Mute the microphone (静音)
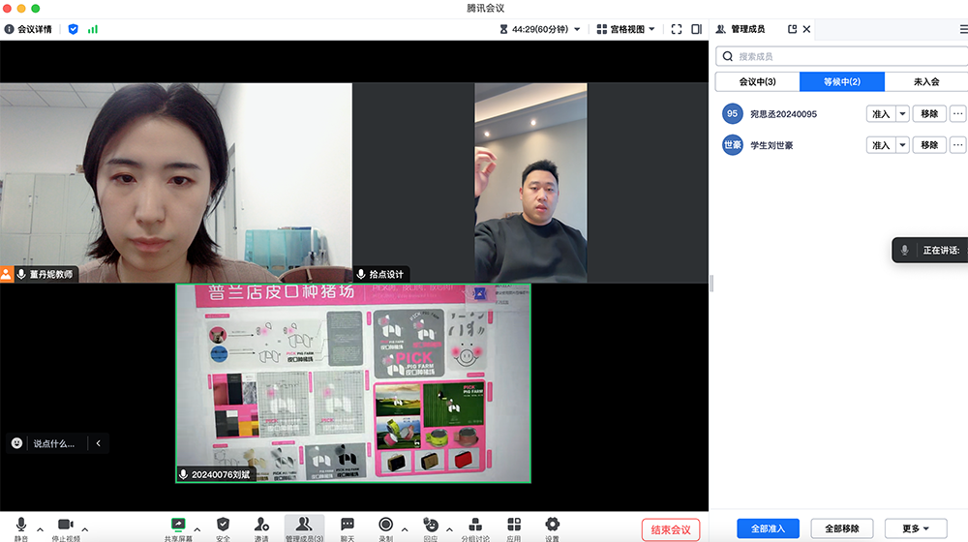968x542 pixels. click(x=21, y=526)
